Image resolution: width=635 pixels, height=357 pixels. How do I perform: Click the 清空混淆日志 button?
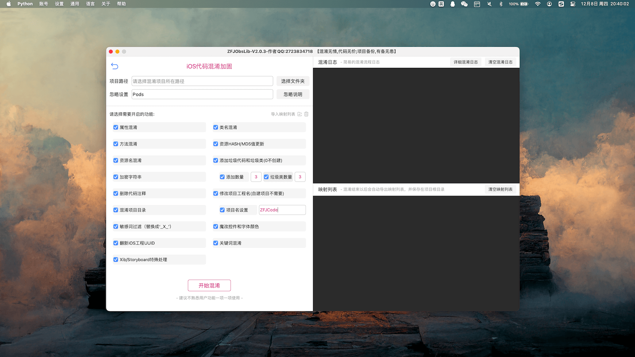click(x=500, y=62)
